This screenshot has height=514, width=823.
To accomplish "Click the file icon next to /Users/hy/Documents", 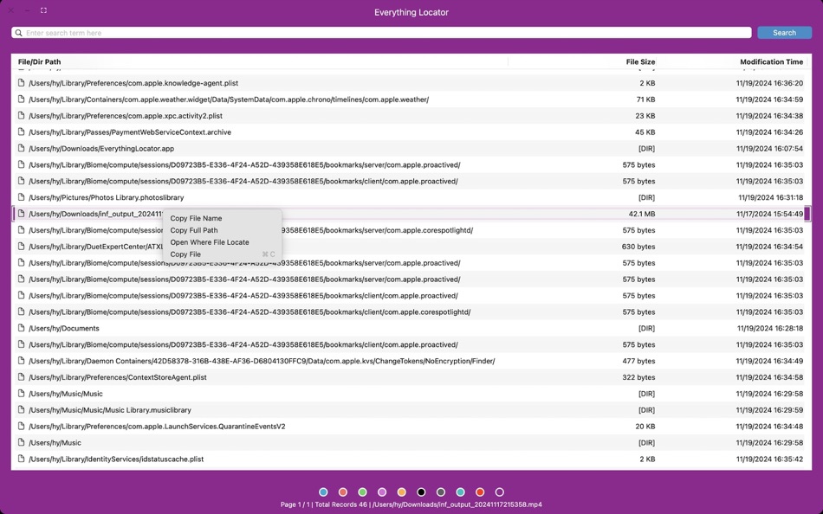I will coord(21,328).
